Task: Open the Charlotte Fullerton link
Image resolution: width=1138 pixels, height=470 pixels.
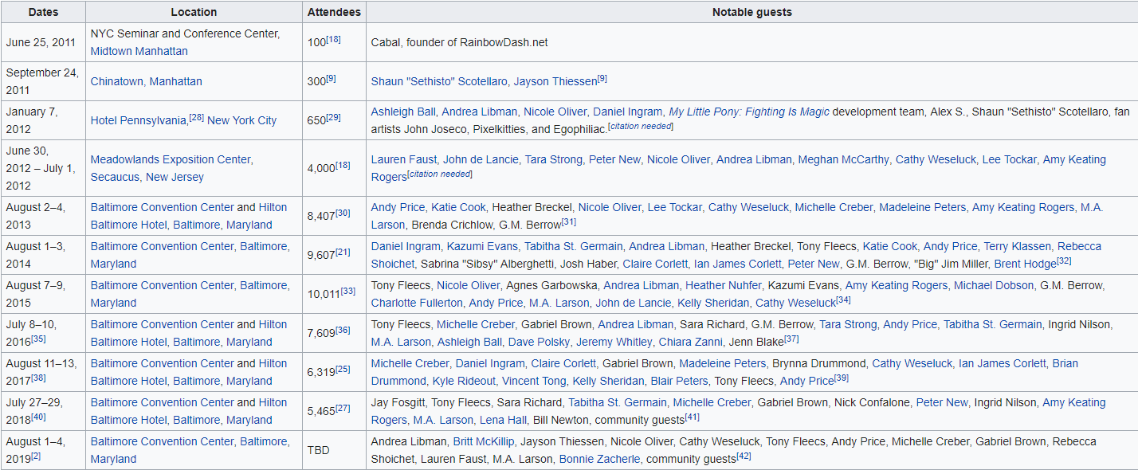Action: (417, 303)
